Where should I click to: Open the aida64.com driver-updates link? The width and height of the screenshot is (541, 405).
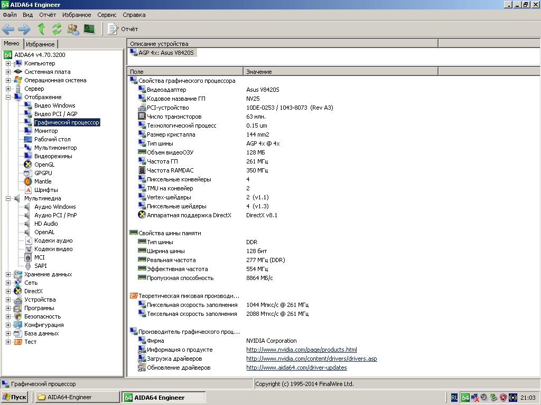pyautogui.click(x=296, y=368)
